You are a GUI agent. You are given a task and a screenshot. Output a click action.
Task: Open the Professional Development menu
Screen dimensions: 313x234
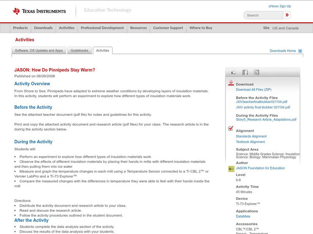coord(102,28)
